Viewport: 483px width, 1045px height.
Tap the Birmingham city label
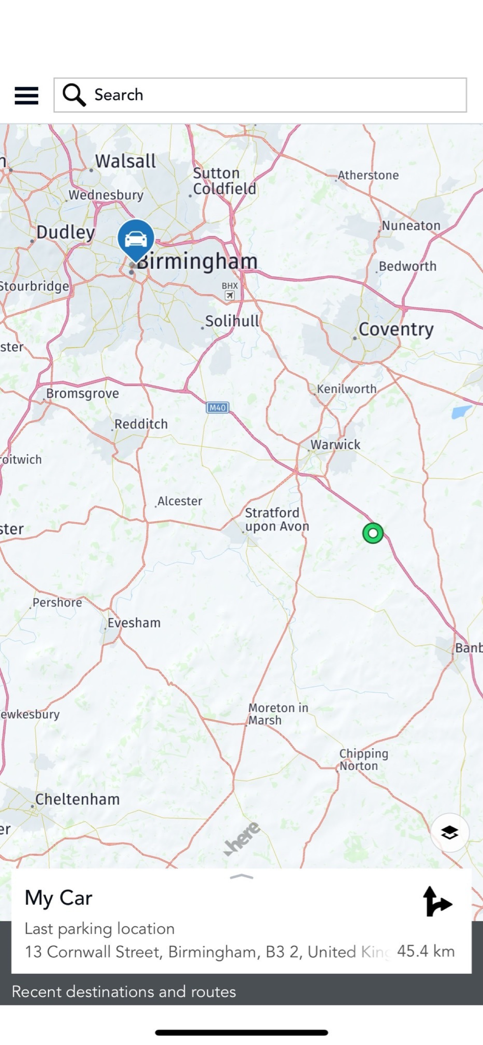[197, 261]
